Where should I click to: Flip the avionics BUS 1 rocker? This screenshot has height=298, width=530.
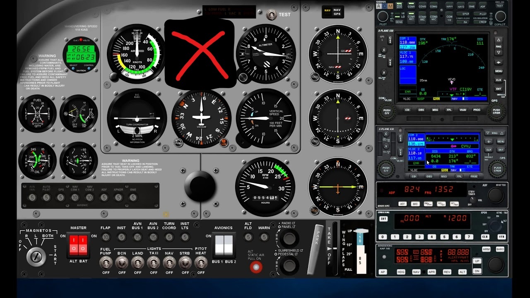pos(219,245)
